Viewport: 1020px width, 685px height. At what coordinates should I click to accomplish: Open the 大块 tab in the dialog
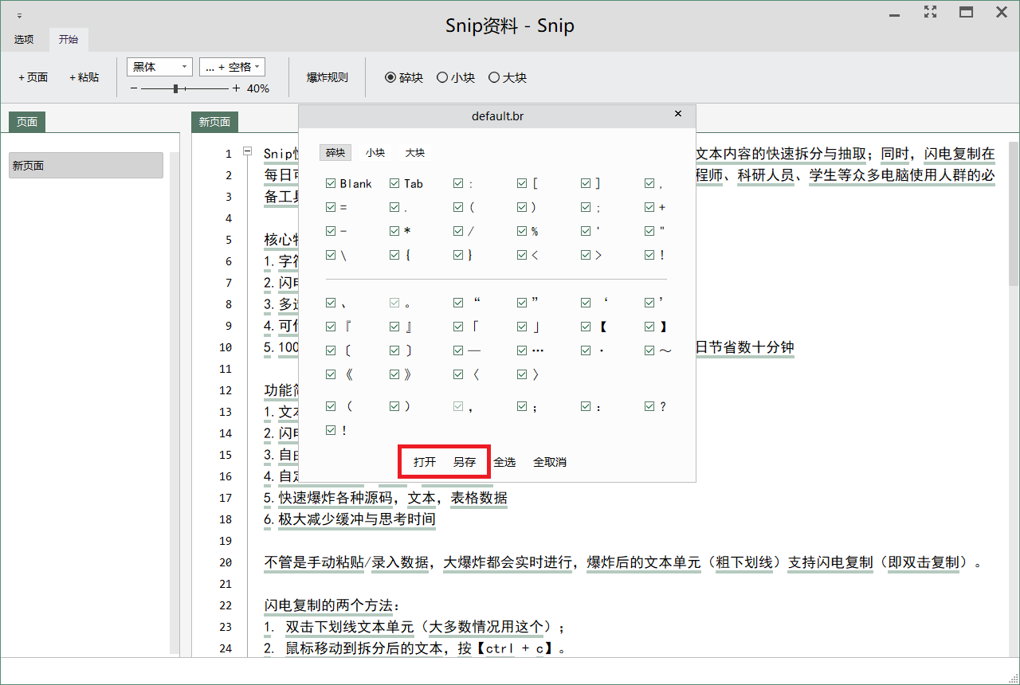[415, 152]
